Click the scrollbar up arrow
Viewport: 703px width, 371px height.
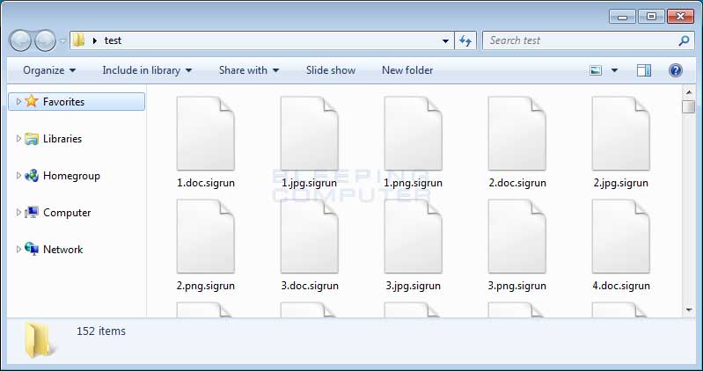(x=689, y=92)
